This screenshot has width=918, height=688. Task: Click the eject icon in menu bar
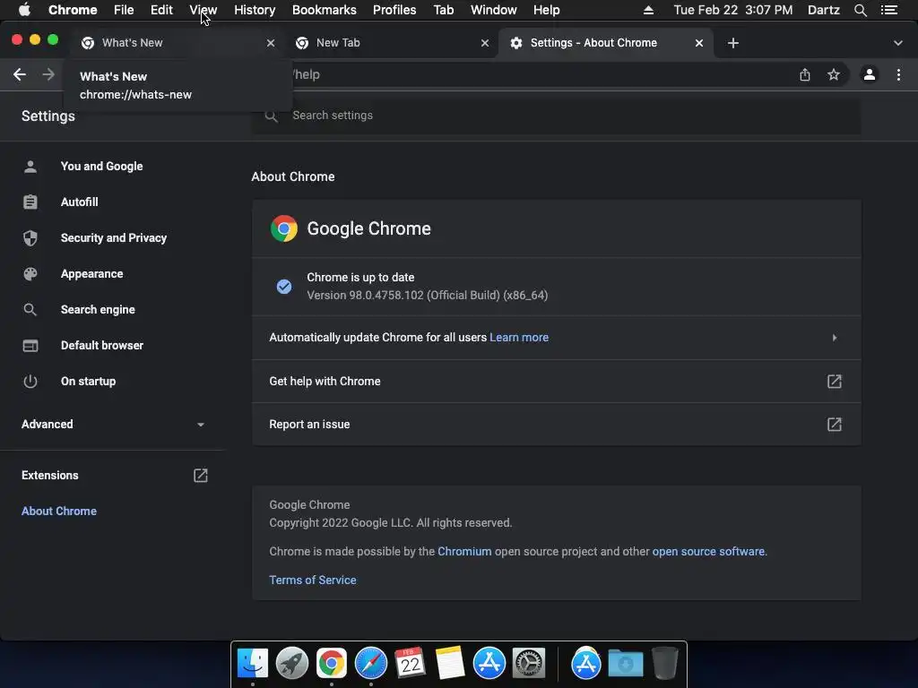[x=649, y=10]
